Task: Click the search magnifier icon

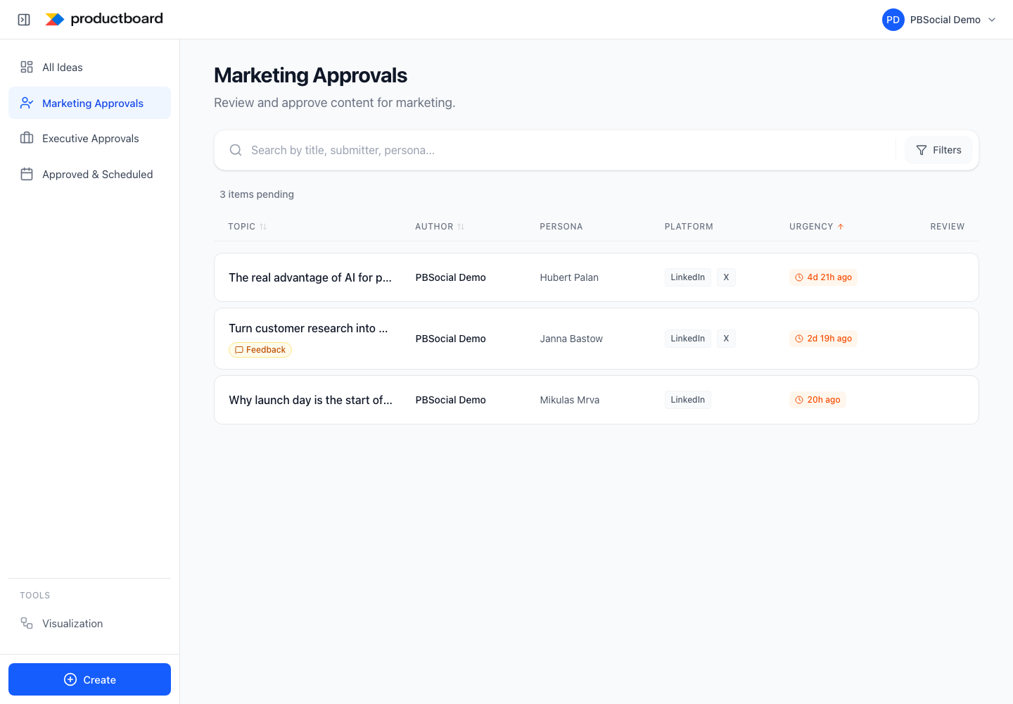Action: [236, 150]
